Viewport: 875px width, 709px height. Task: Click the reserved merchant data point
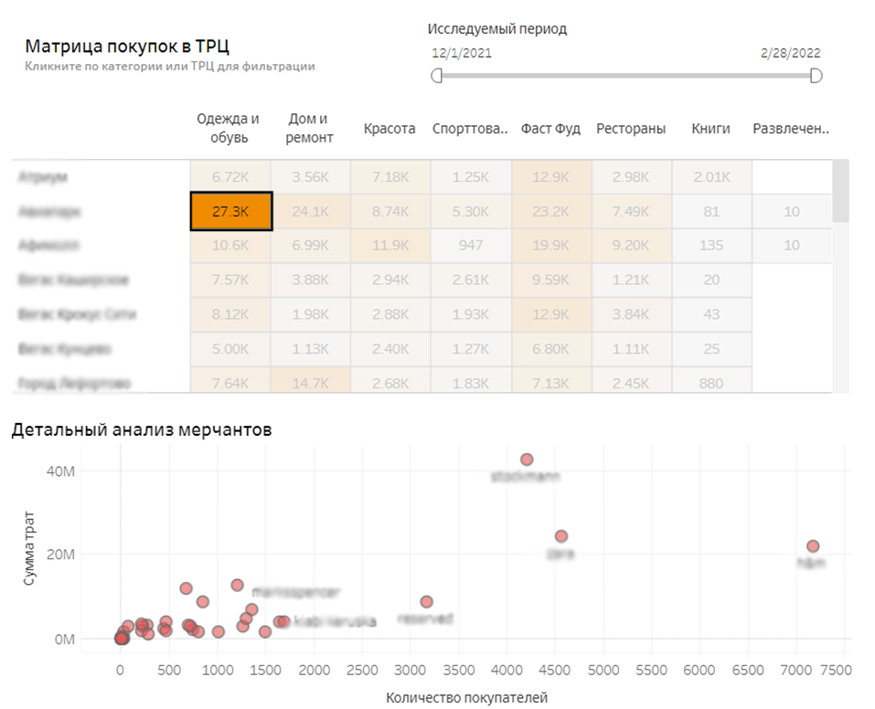pos(425,601)
